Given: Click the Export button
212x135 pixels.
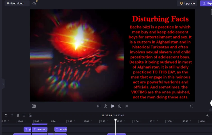Looking at the screenshot, I should click(206, 3).
